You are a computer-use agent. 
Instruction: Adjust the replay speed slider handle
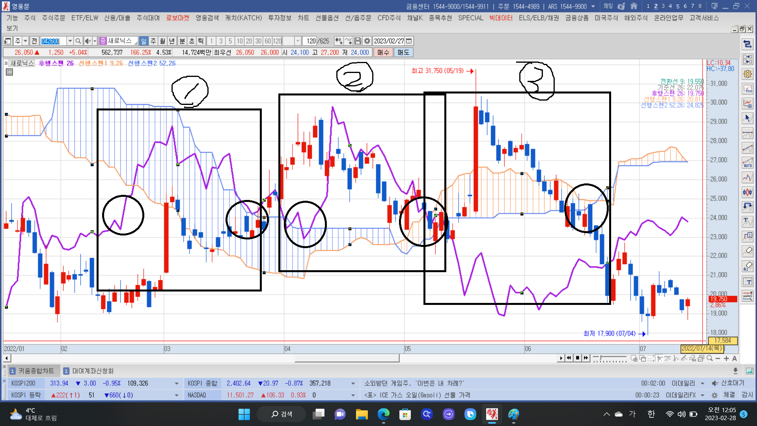pyautogui.click(x=601, y=358)
